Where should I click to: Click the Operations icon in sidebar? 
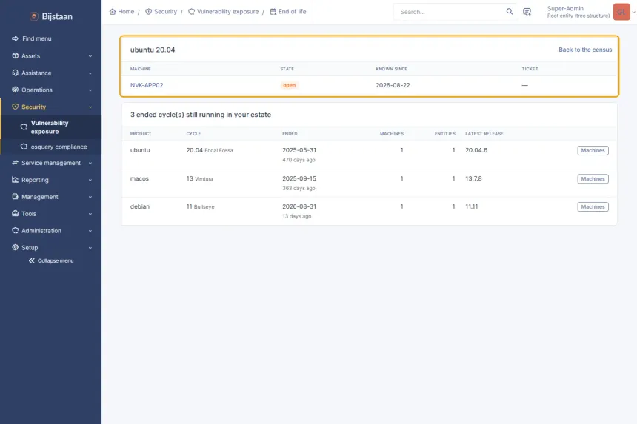coord(15,90)
